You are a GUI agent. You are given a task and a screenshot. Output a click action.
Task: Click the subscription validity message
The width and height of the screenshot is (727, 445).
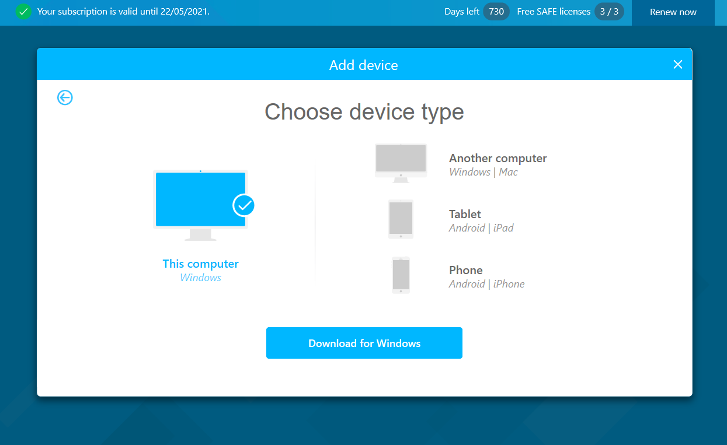tap(123, 12)
